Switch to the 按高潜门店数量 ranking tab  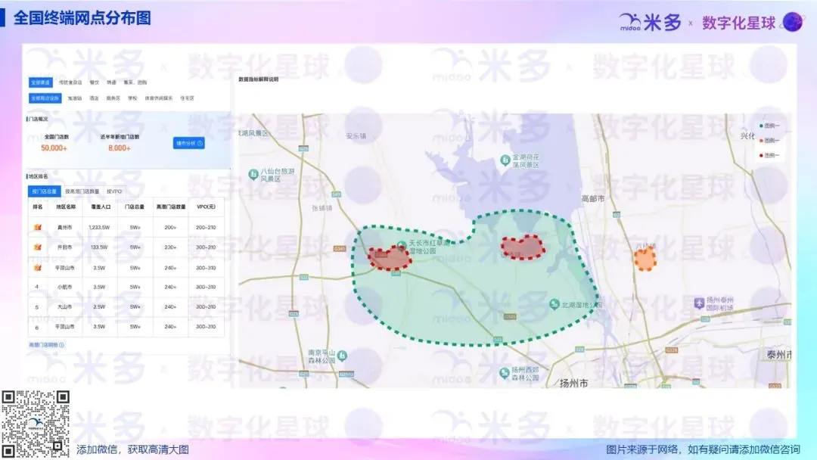tap(82, 191)
